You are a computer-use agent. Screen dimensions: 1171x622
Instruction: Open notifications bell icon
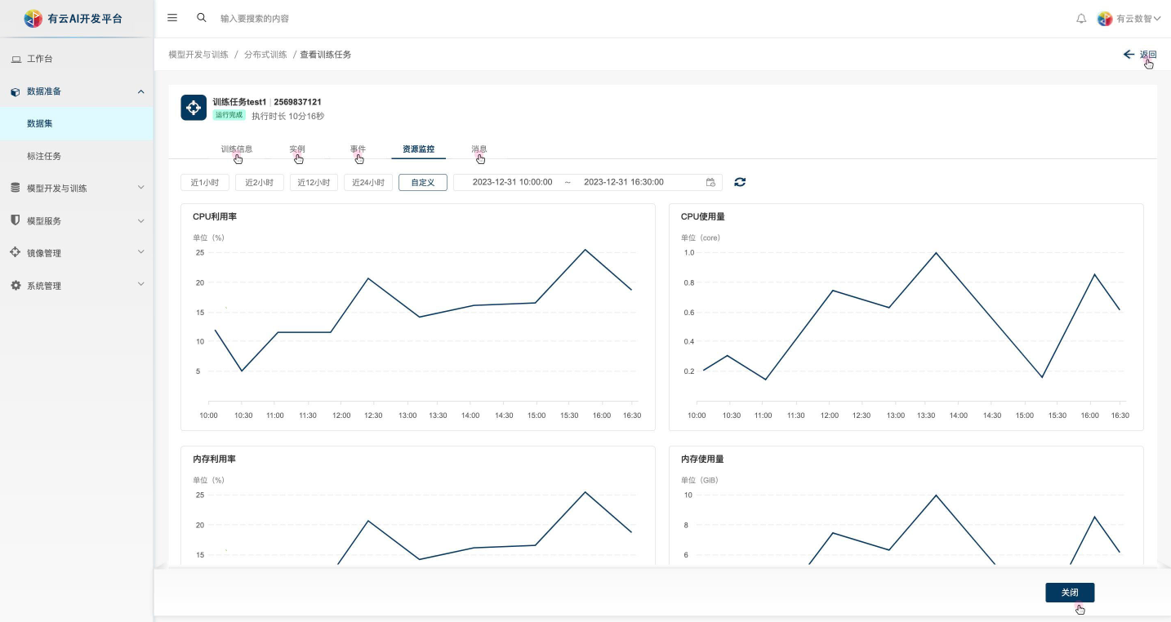pos(1081,19)
